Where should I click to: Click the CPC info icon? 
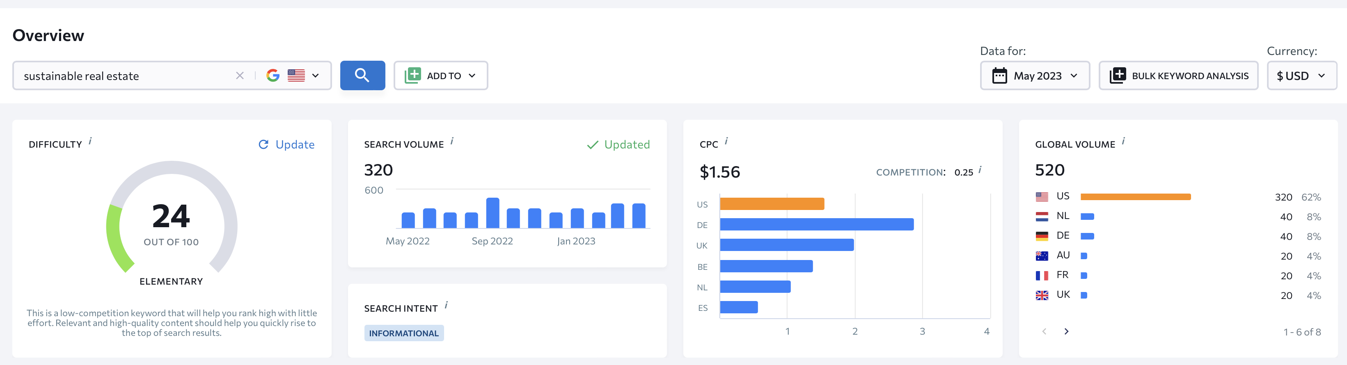[x=726, y=141]
